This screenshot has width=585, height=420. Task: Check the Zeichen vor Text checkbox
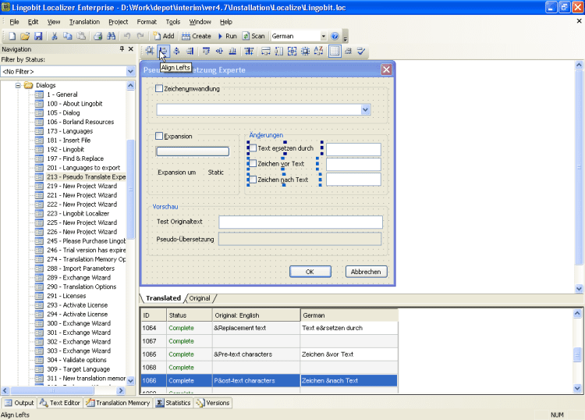[x=253, y=164]
